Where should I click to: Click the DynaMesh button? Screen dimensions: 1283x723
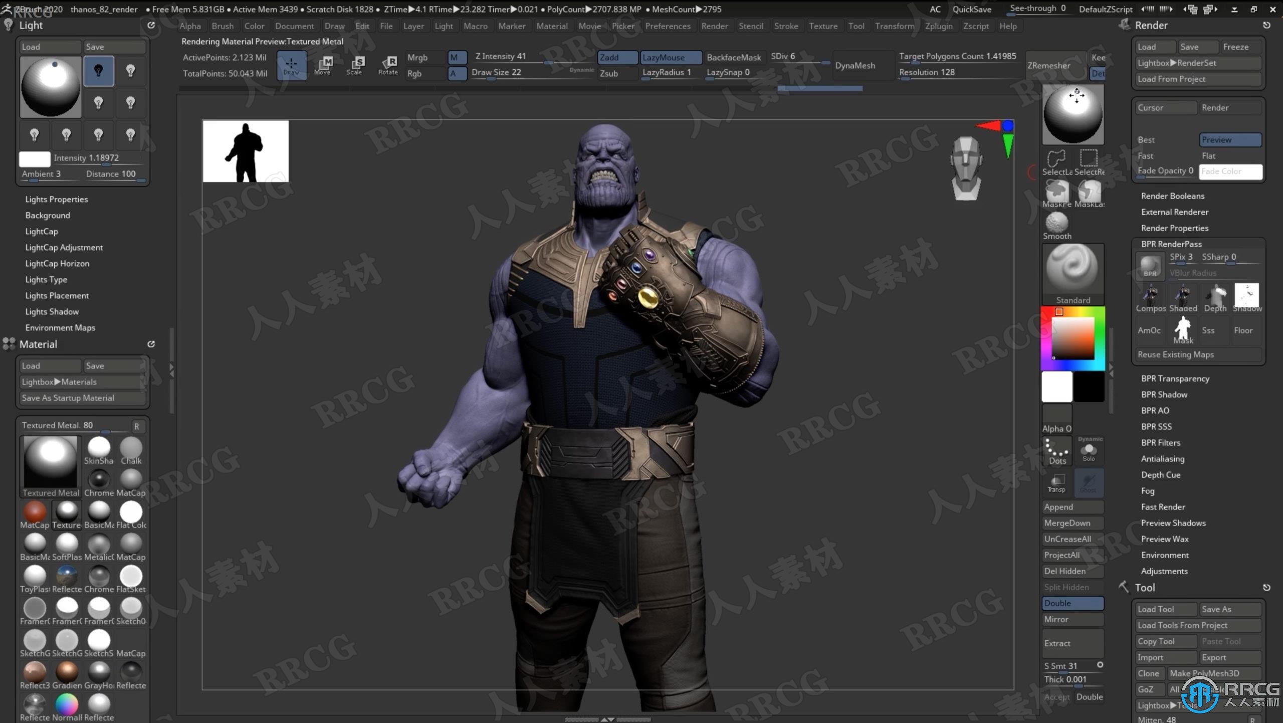pos(854,65)
